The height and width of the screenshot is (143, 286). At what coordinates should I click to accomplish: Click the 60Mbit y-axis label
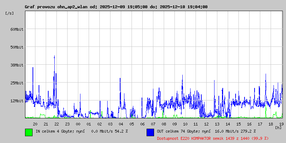click(x=17, y=29)
